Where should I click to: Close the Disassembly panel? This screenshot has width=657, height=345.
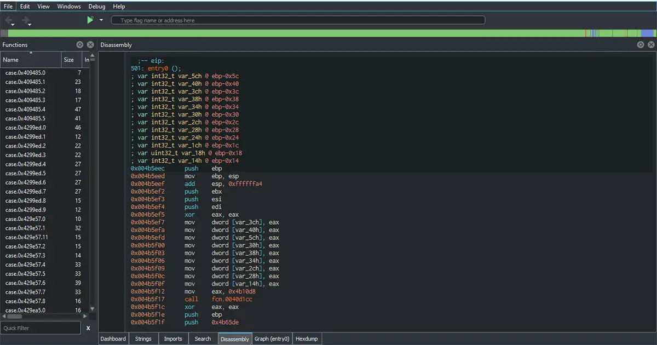(x=651, y=45)
